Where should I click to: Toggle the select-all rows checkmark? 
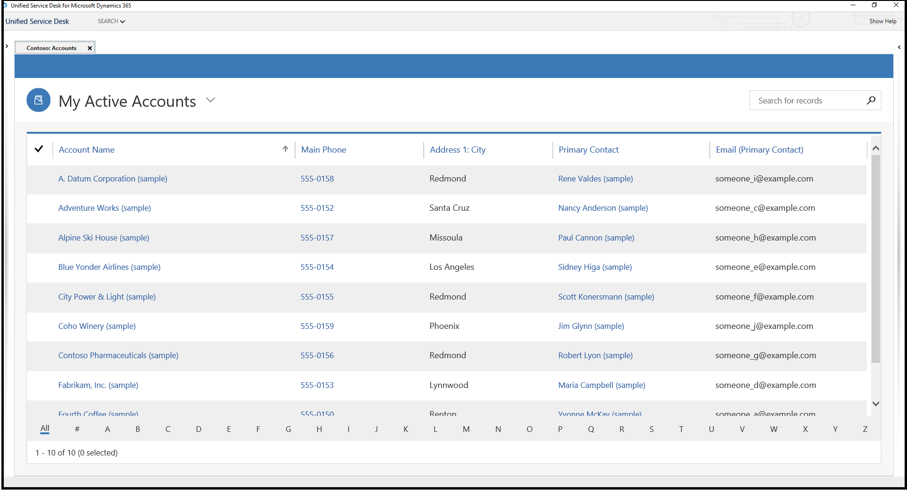click(39, 149)
